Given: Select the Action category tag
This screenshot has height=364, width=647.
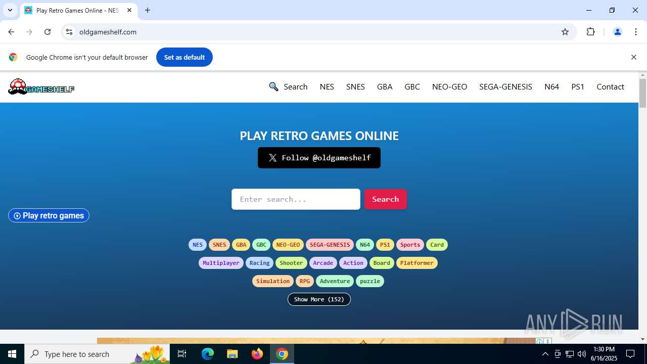Looking at the screenshot, I should [353, 263].
